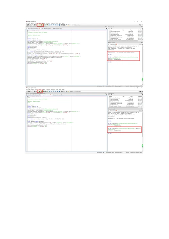Select knn_location.py editor tab in upper window
Screen dimensions: 169x239
(57, 28)
